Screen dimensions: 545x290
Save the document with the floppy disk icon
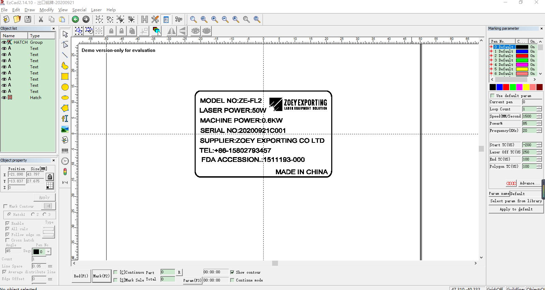28,19
